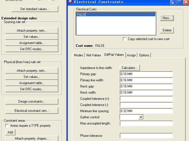Click Set DRC modes... under Spacing rule set
Viewport: 189px width, 141px height.
[32, 49]
